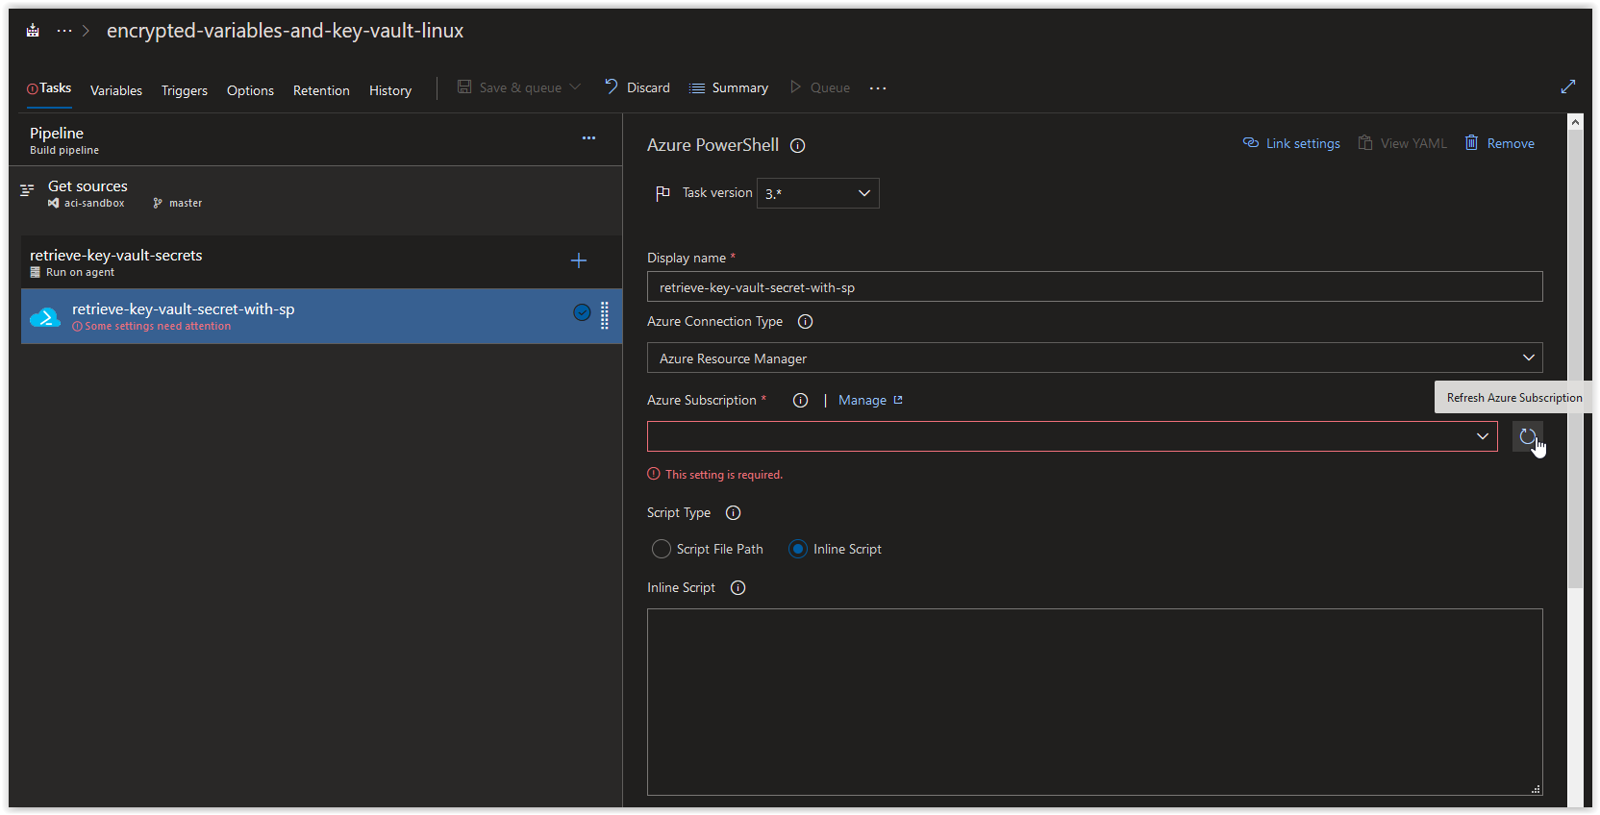The image size is (1600, 815).
Task: Open the Options tab
Action: pos(250,90)
